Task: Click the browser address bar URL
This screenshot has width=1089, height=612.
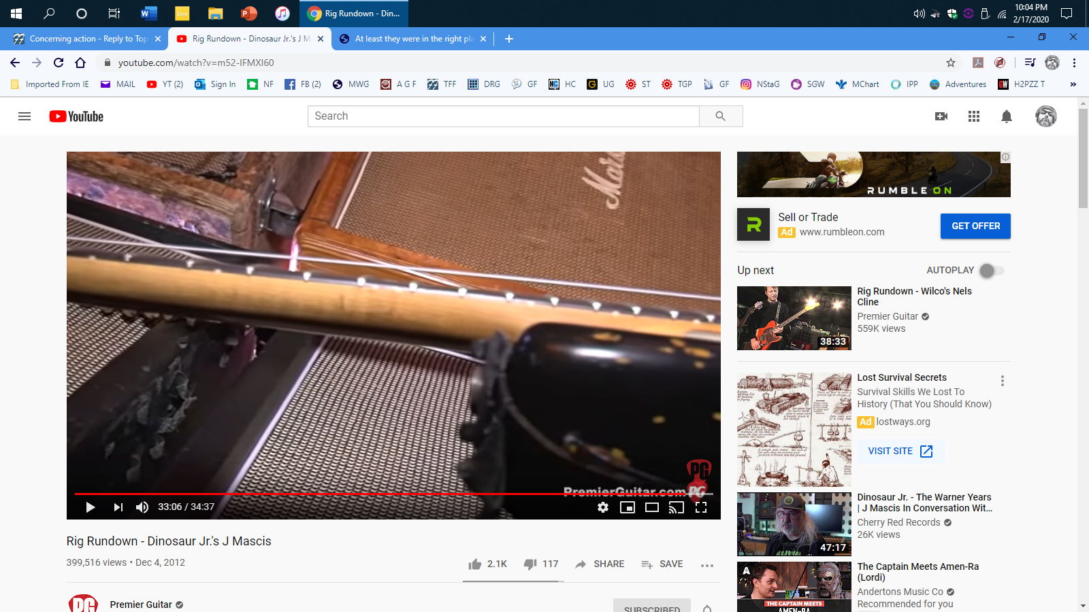Action: (196, 63)
